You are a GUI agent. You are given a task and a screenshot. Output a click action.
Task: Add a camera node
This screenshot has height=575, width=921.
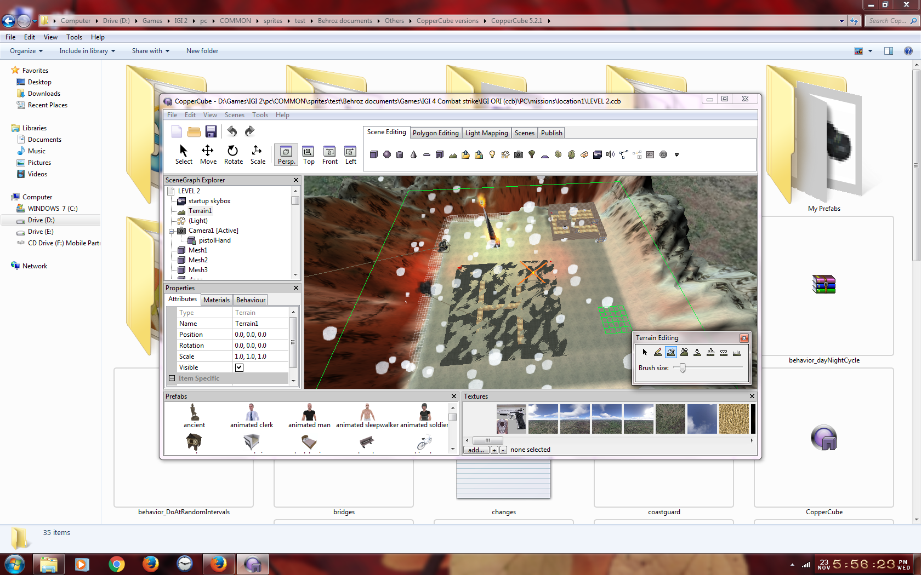pos(519,154)
